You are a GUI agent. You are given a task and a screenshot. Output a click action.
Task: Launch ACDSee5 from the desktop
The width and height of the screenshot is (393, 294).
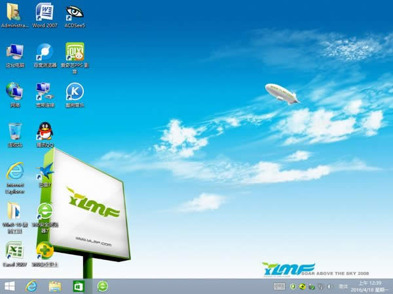coord(75,12)
